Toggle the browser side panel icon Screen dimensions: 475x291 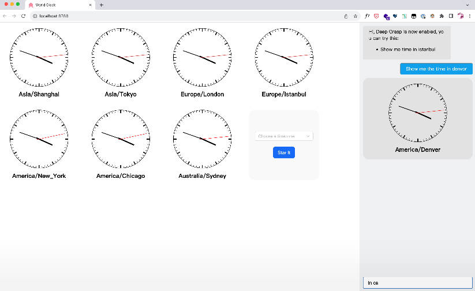point(451,16)
